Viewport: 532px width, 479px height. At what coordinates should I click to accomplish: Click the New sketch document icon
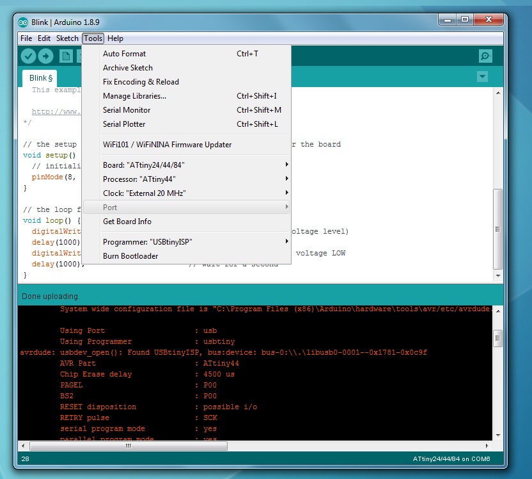tap(65, 56)
